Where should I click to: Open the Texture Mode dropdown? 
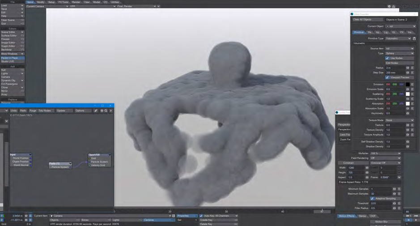click(399, 120)
